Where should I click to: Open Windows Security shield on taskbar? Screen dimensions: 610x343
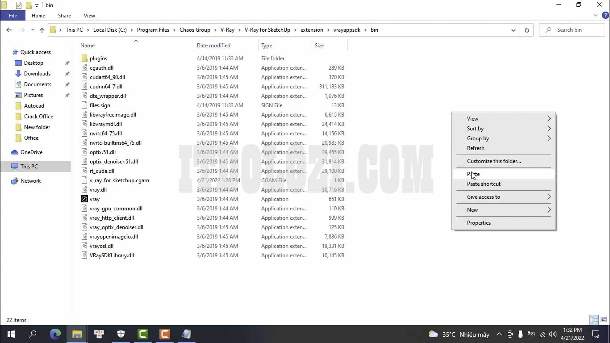121,334
